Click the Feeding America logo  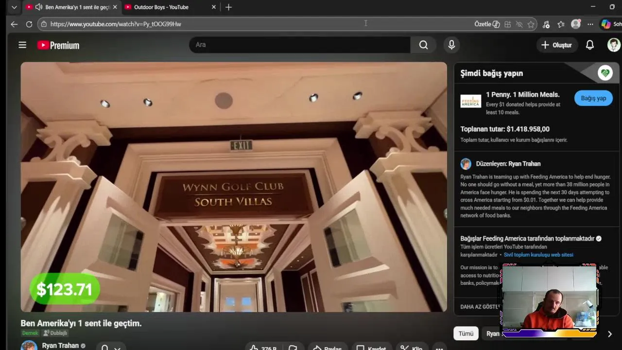(x=470, y=101)
